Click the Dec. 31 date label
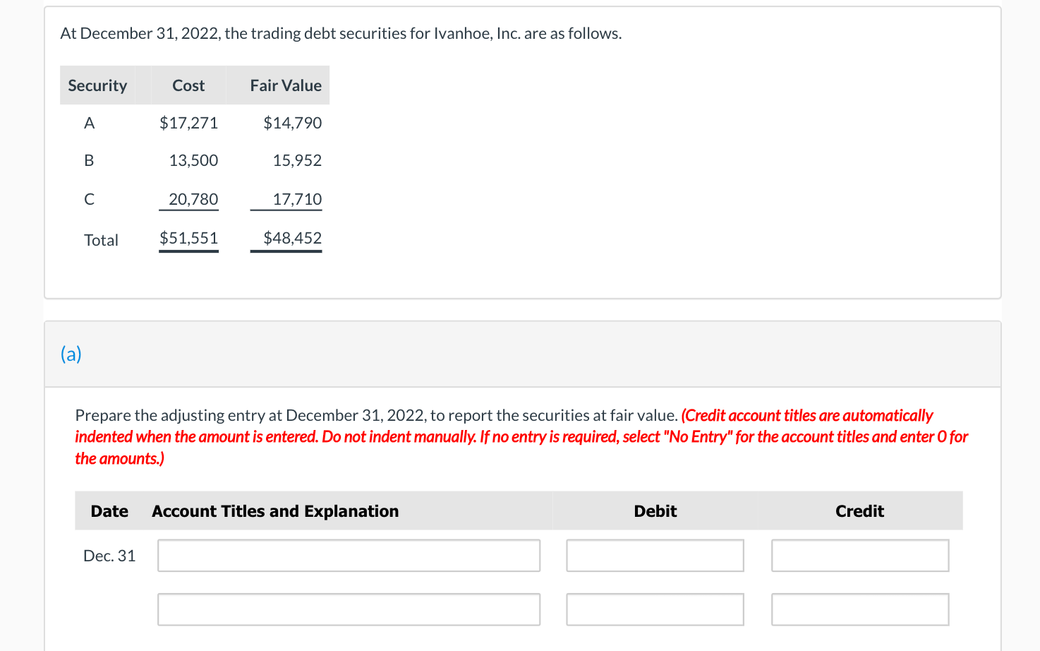The height and width of the screenshot is (651, 1040). click(109, 556)
